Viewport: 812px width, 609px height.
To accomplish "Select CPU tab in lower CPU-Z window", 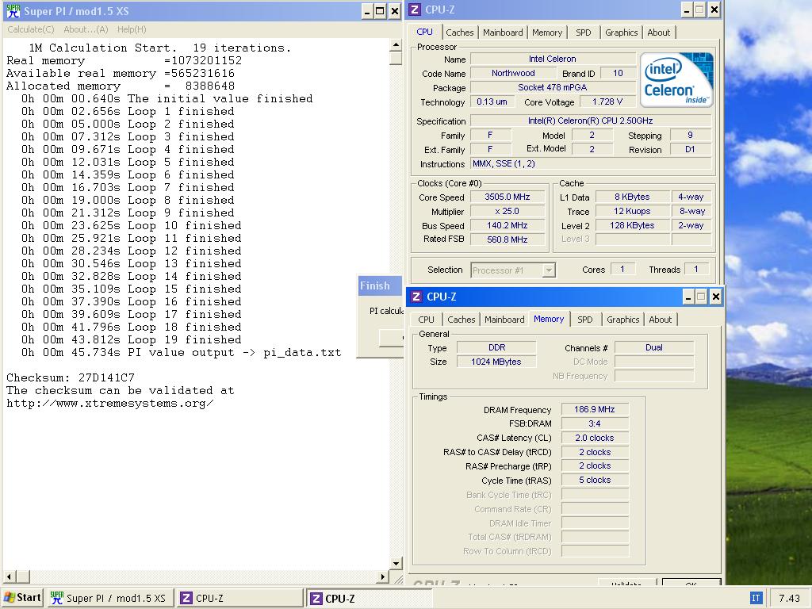I will 426,320.
